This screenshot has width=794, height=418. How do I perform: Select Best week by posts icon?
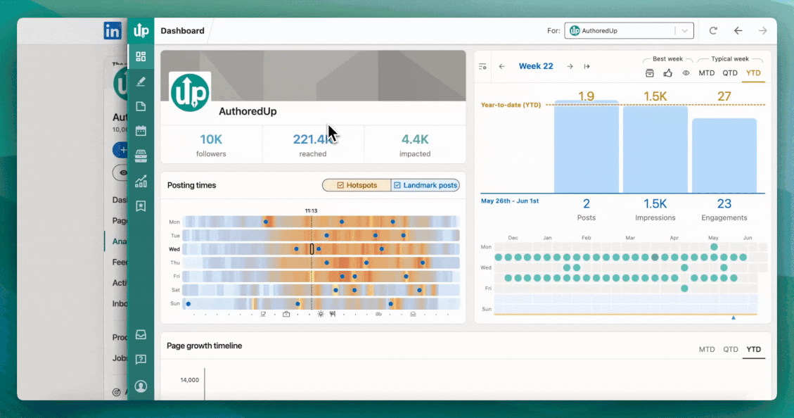(x=650, y=73)
